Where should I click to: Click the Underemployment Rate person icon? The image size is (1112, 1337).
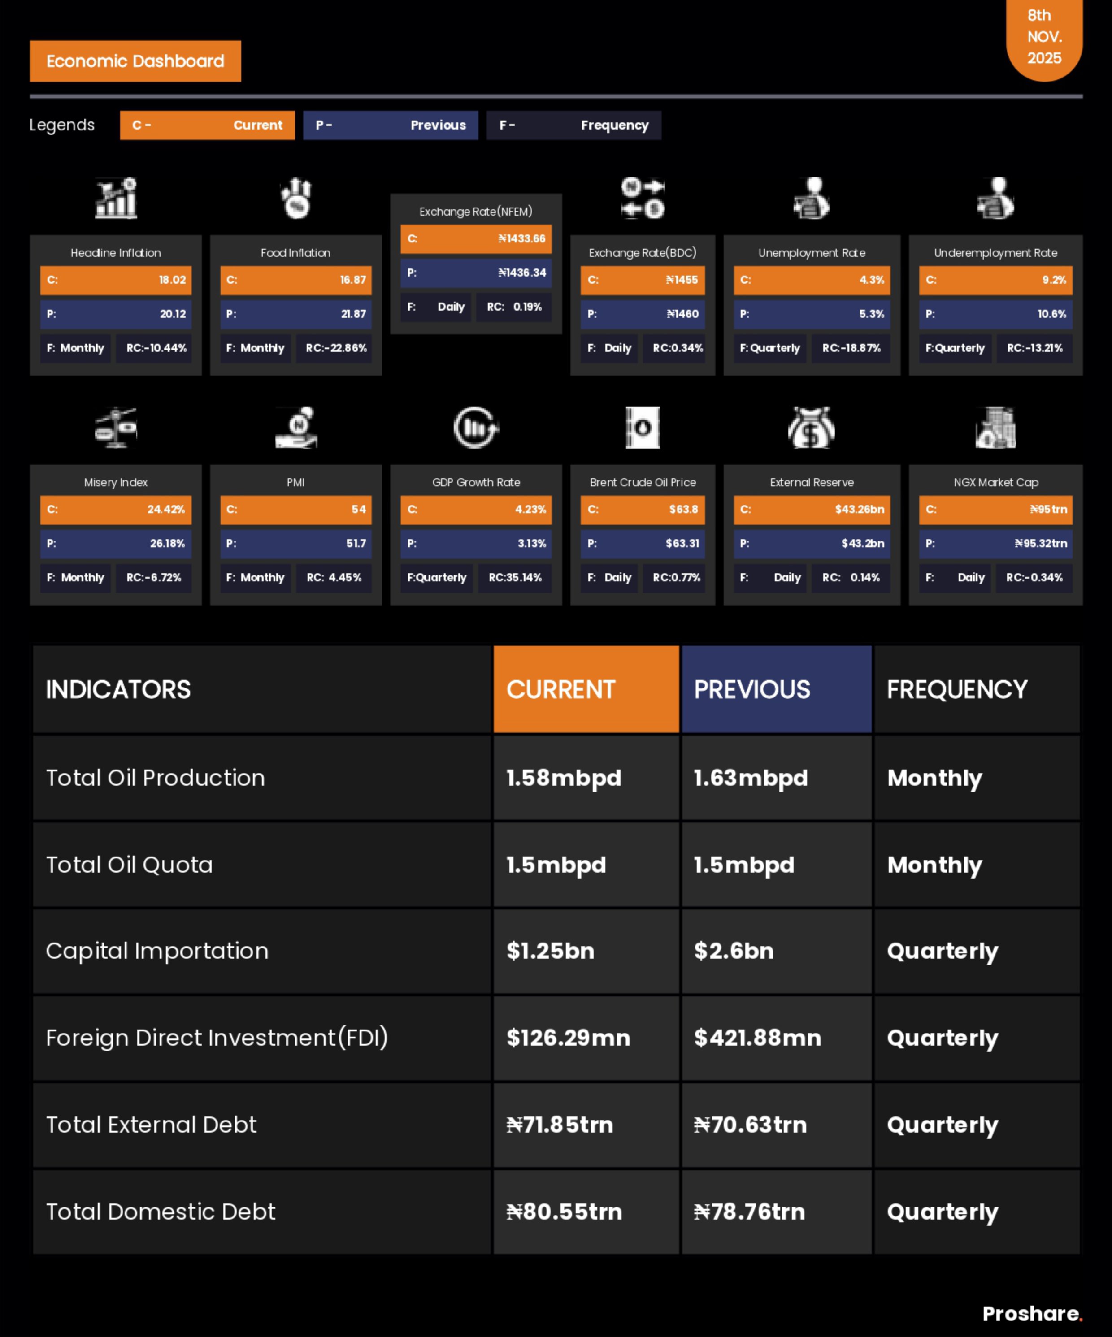pyautogui.click(x=995, y=198)
